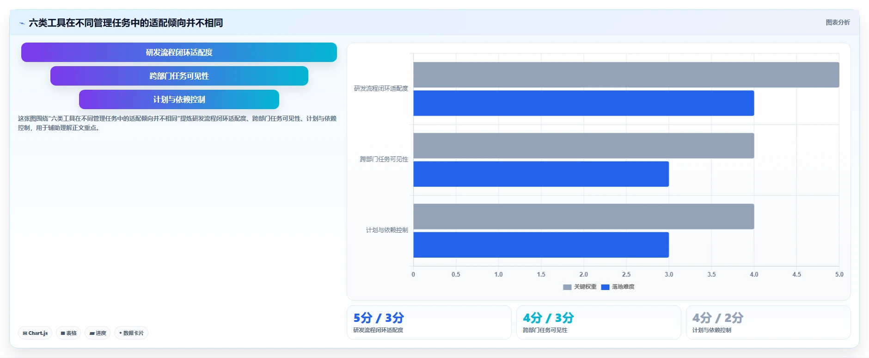This screenshot has width=869, height=358.
Task: Click blue bar for 研发流程闭环适配度
Action: click(583, 103)
